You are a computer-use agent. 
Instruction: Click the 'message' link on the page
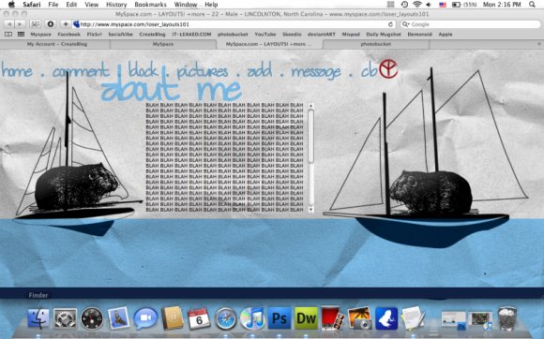coord(316,72)
